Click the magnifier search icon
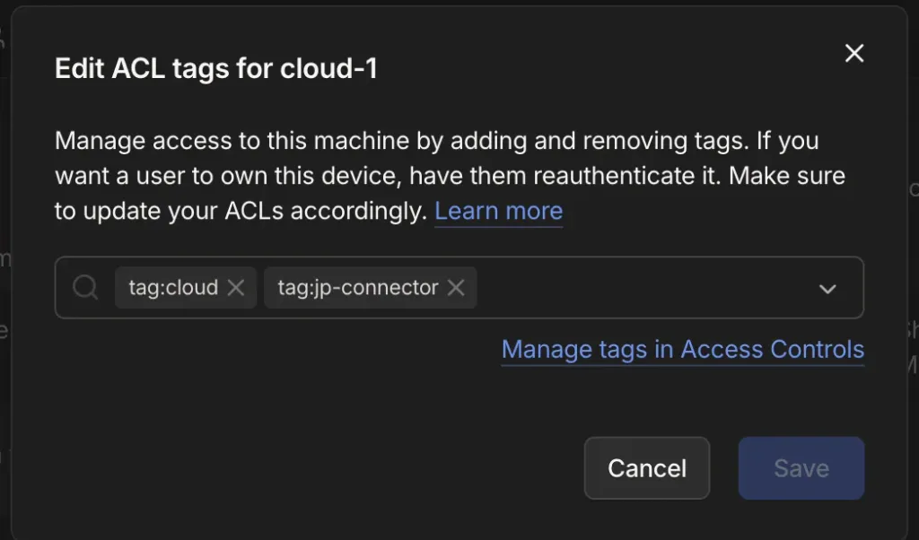 [x=85, y=288]
